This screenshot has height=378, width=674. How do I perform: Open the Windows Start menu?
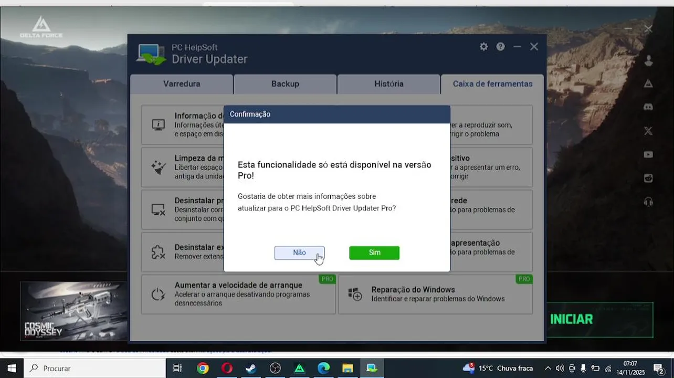click(x=12, y=368)
